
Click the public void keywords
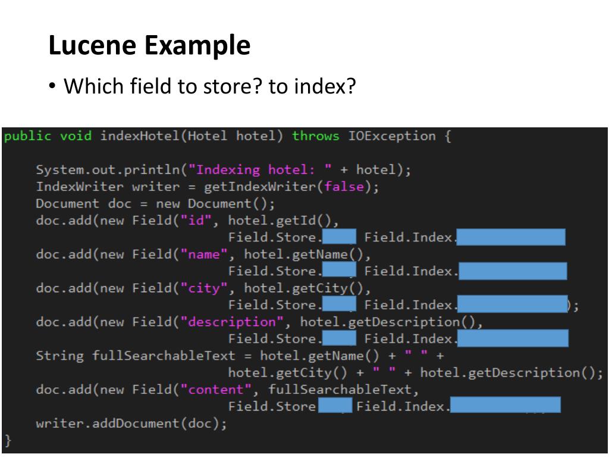point(48,136)
